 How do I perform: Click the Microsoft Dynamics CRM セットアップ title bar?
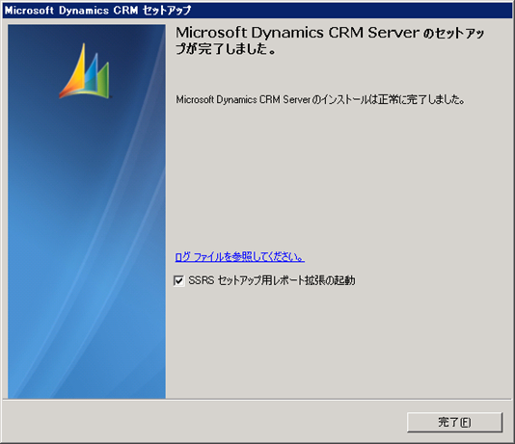(x=257, y=11)
